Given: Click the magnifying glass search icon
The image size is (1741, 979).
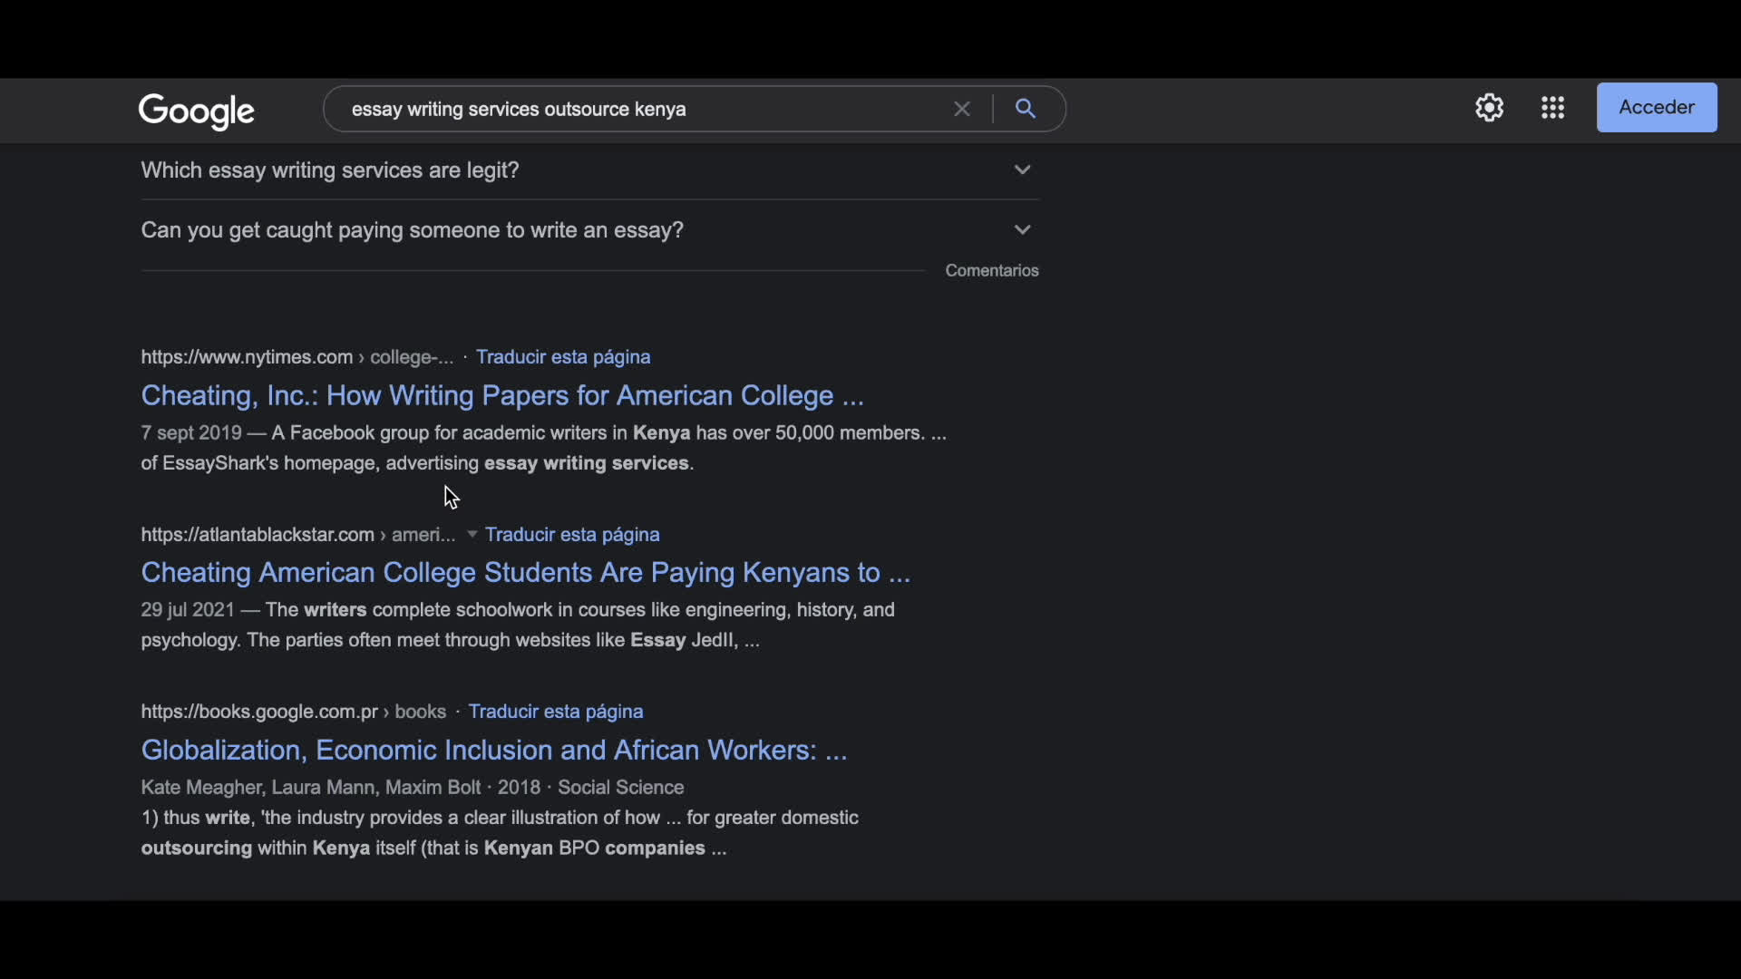Looking at the screenshot, I should [x=1026, y=109].
